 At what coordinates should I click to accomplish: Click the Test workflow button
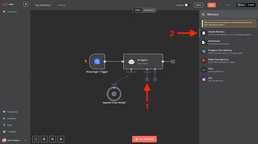point(144,139)
